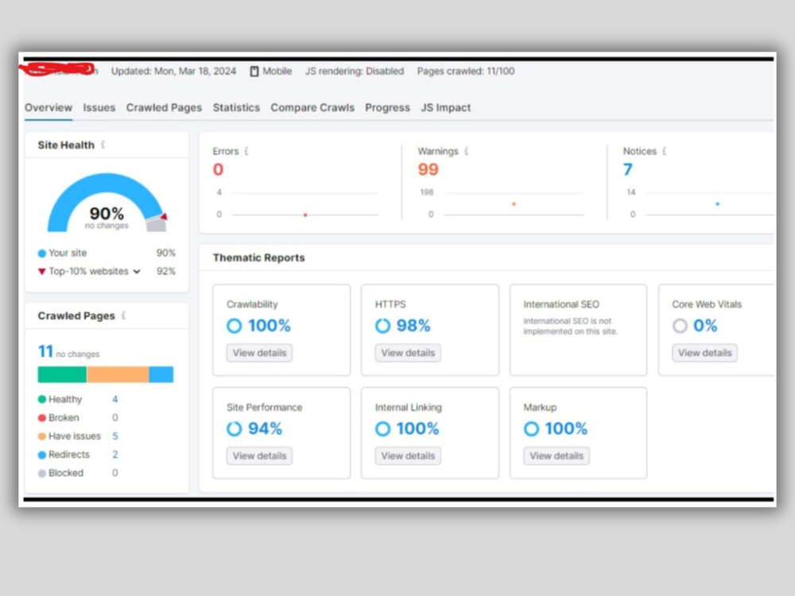
Task: Click the Have issues count 5
Action: click(115, 435)
